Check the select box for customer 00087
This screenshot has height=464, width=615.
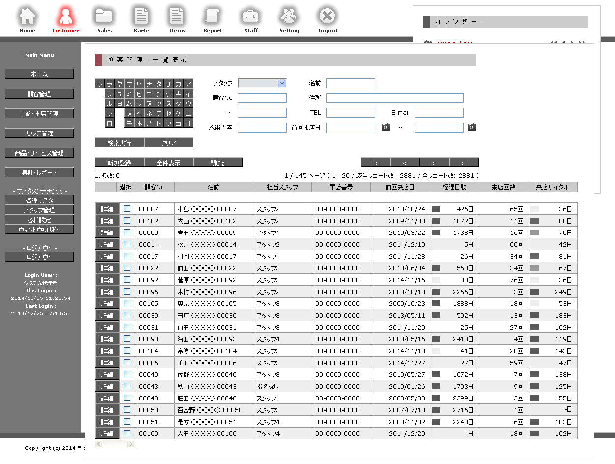[x=127, y=208]
